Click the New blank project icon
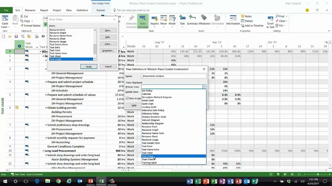 3,36
